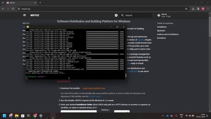Viewport: 211px width, 119px height.
Task: Go to Authors and Contributors section
Action: pyautogui.click(x=168, y=34)
